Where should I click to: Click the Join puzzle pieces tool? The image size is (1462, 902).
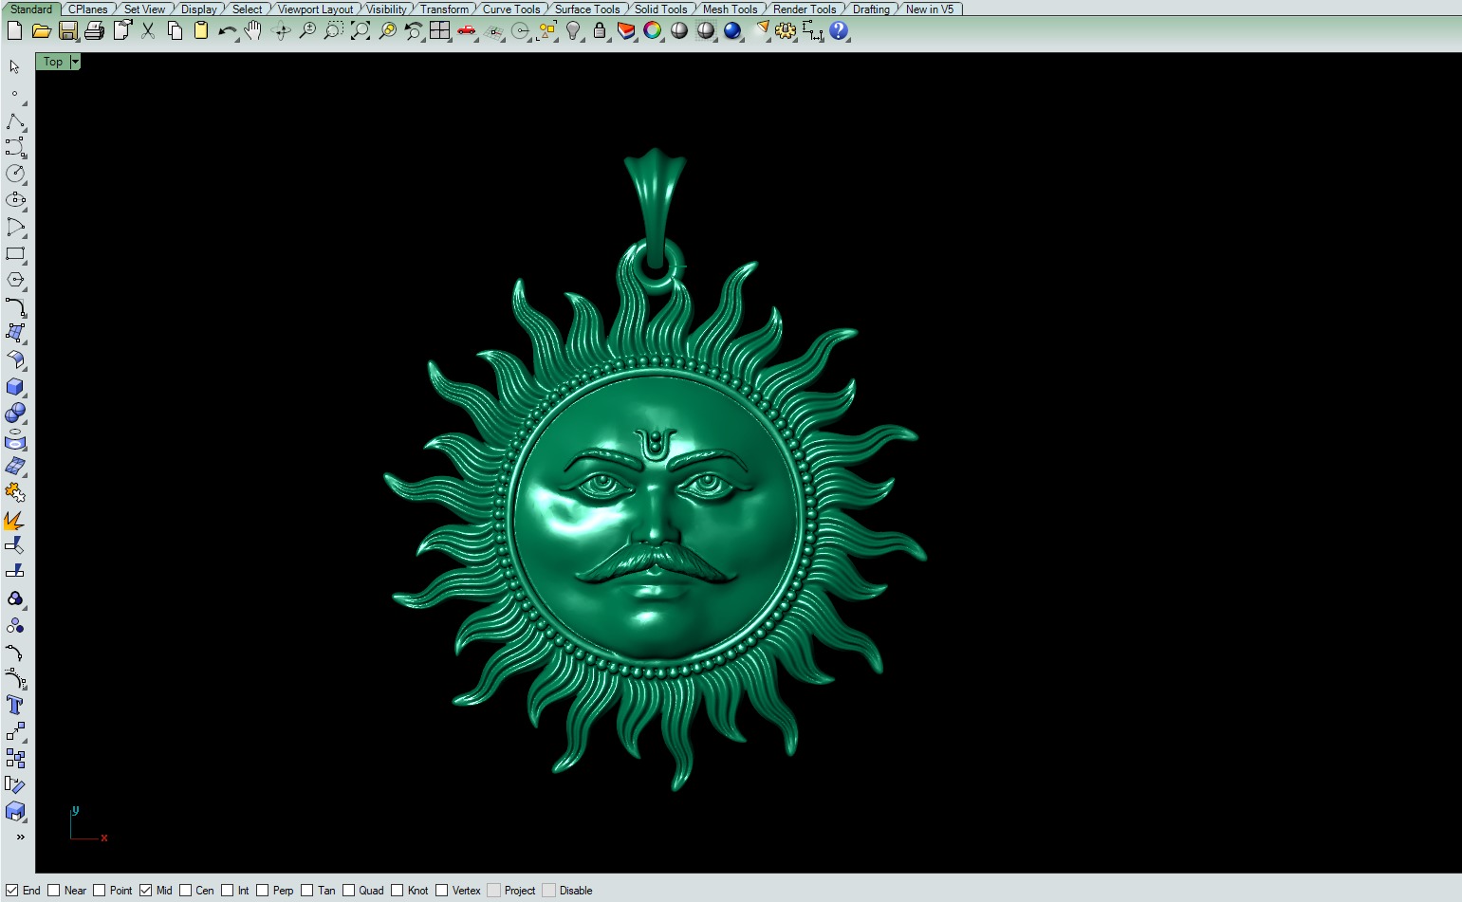click(x=15, y=492)
